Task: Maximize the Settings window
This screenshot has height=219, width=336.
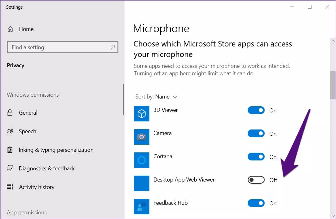Action: 310,7
